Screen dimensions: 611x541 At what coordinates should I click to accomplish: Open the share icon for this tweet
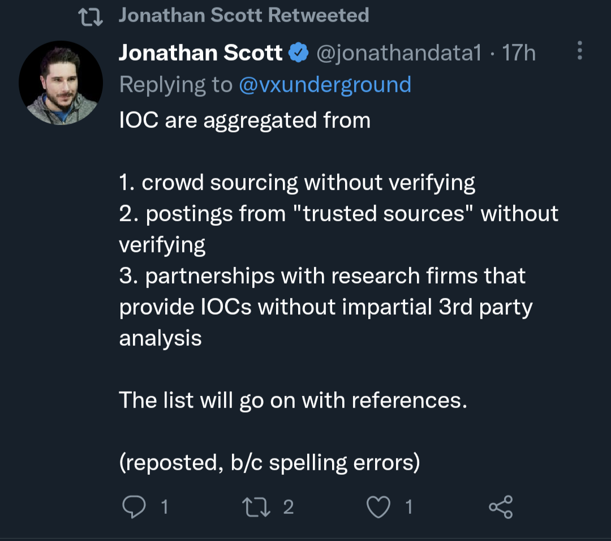point(501,507)
